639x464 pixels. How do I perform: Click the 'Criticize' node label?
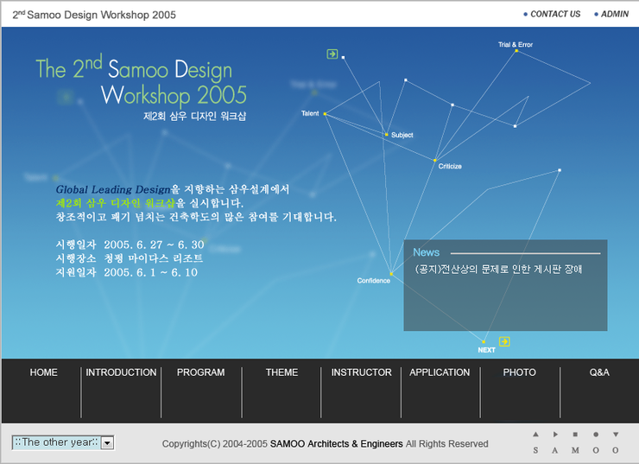pyautogui.click(x=450, y=167)
